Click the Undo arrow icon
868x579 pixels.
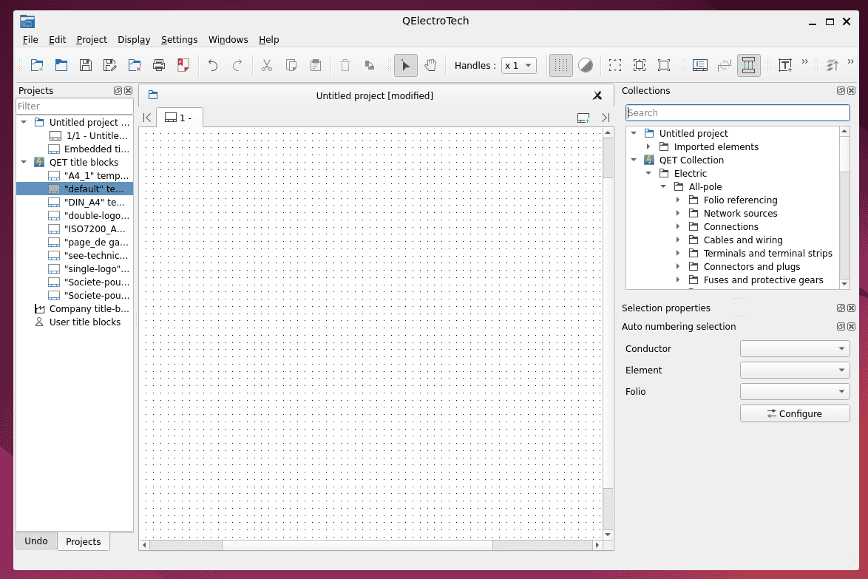213,65
